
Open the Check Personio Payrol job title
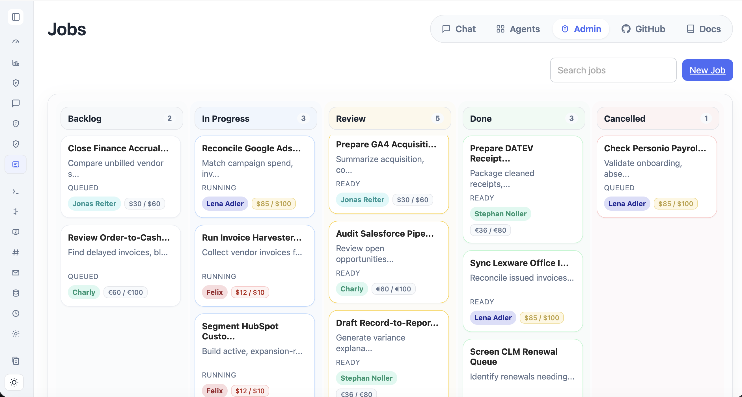tap(655, 148)
